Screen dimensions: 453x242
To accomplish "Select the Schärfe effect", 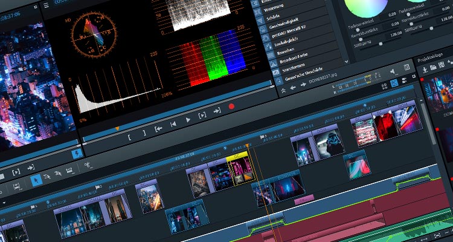I will coord(274,17).
